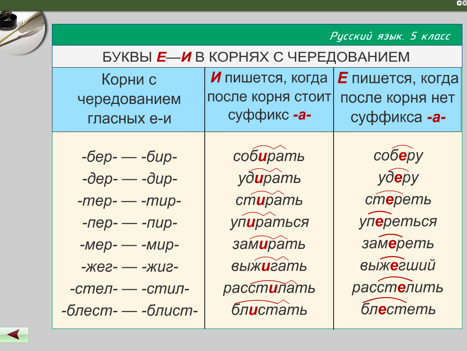Click the minimize icon in the top-right corner
This screenshot has height=351, width=467.
pyautogui.click(x=459, y=3)
